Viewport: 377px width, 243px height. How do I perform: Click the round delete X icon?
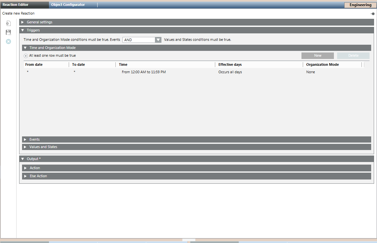coord(8,41)
